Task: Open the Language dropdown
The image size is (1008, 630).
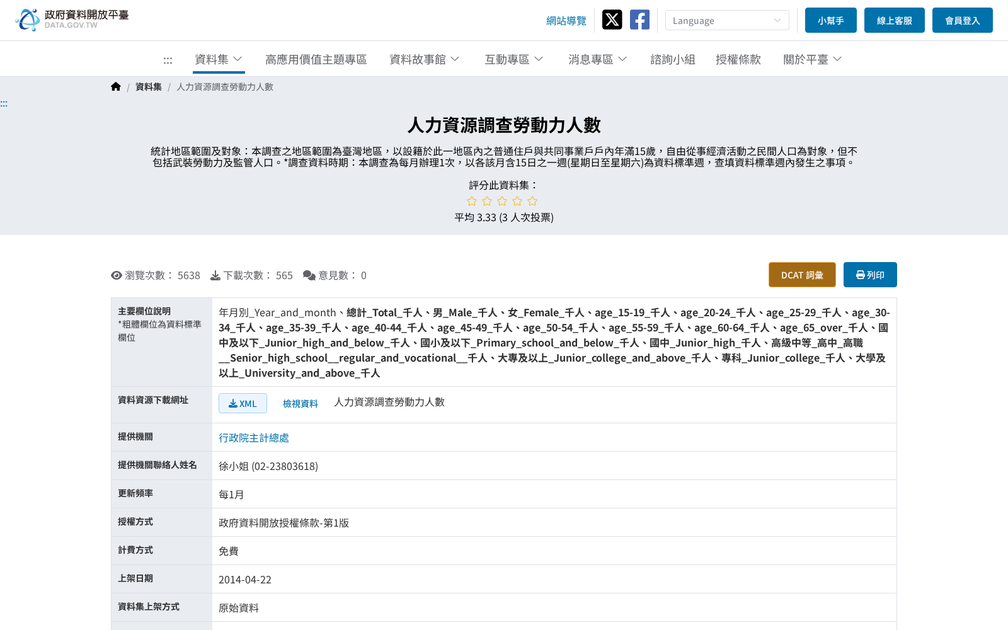Action: click(x=727, y=20)
